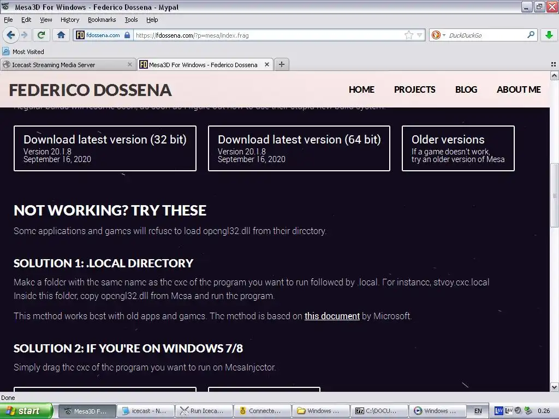Click the Most Visited bookmark folder
The width and height of the screenshot is (559, 419).
point(23,52)
